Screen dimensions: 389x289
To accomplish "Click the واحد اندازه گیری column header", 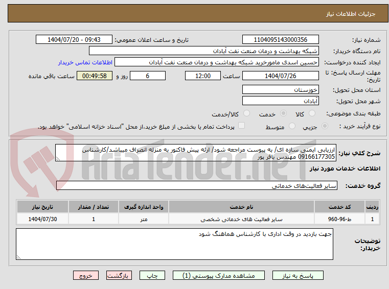I will click(x=144, y=207).
